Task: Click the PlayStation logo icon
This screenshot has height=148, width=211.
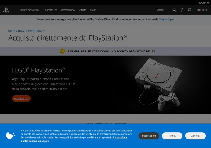Action: pos(6,10)
